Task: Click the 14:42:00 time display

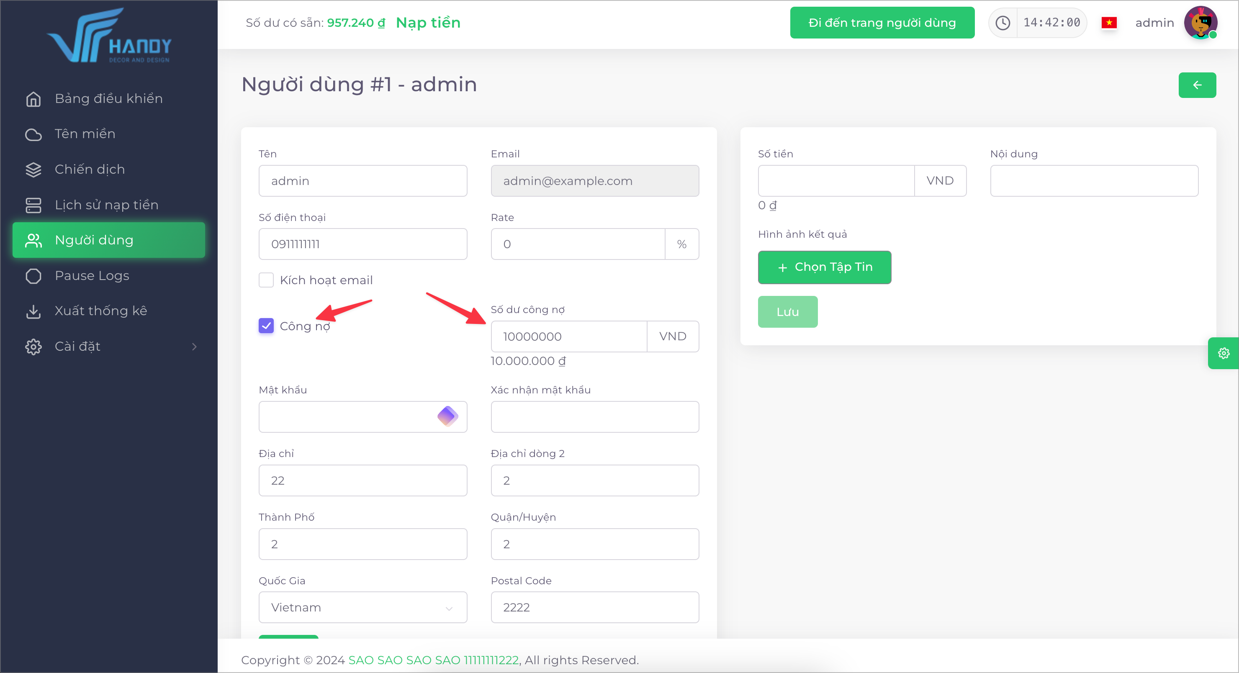Action: tap(1051, 23)
